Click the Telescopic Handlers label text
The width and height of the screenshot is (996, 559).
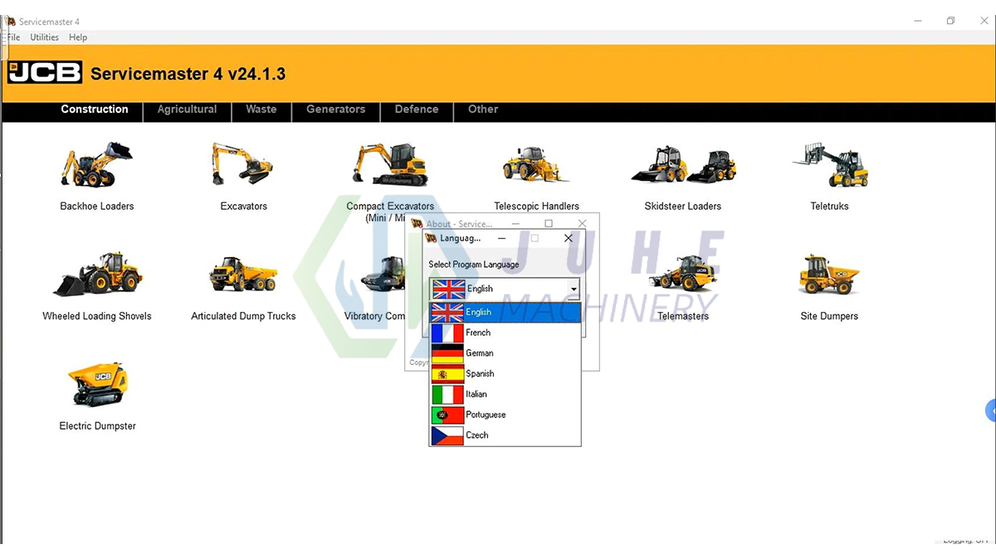[x=537, y=207]
